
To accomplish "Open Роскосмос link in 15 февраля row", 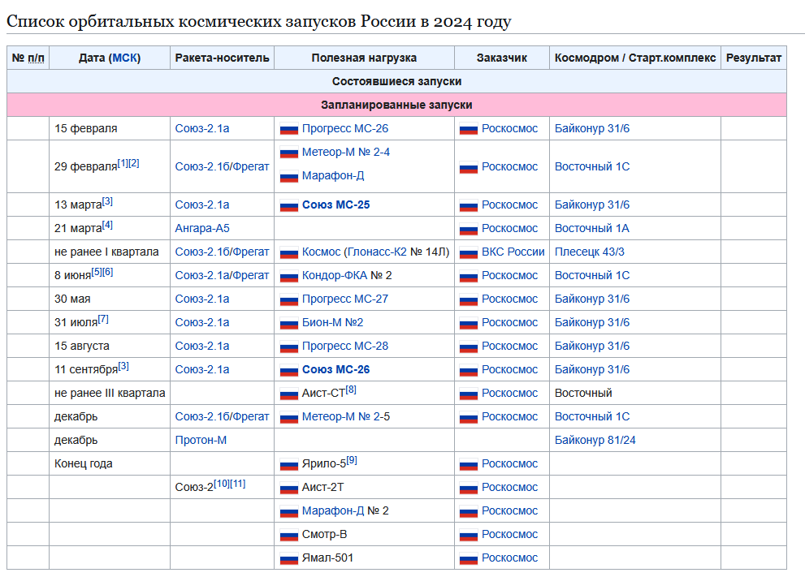I will click(510, 128).
